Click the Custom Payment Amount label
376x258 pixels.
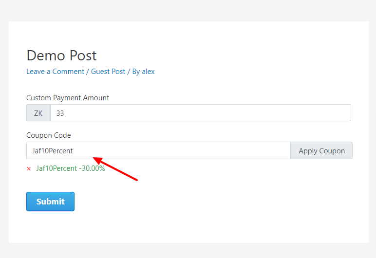68,98
